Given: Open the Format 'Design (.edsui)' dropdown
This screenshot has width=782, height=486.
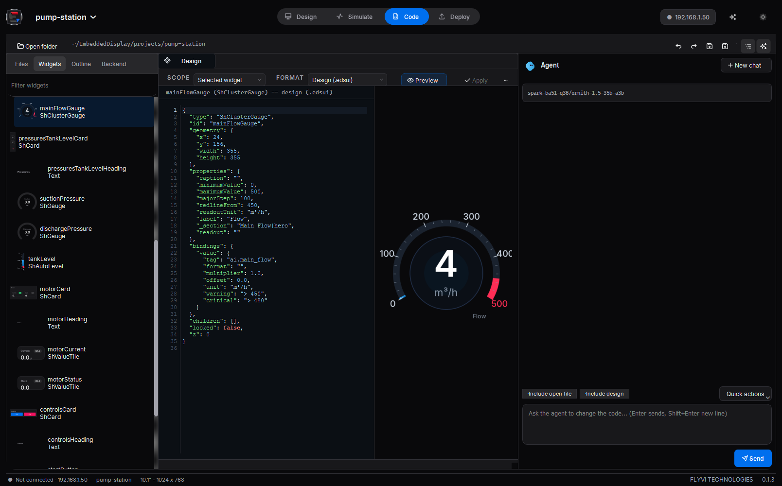Looking at the screenshot, I should tap(347, 80).
